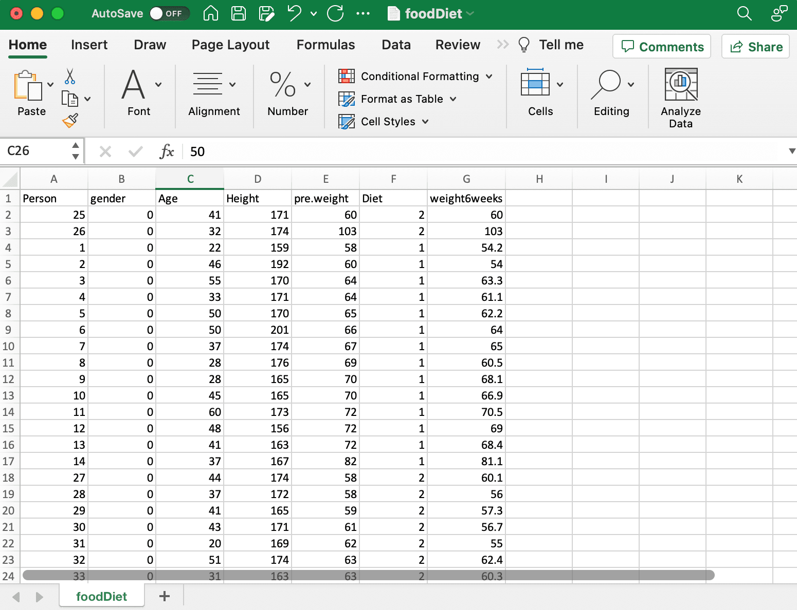
Task: Click the formula bar containing 50
Action: pos(483,151)
